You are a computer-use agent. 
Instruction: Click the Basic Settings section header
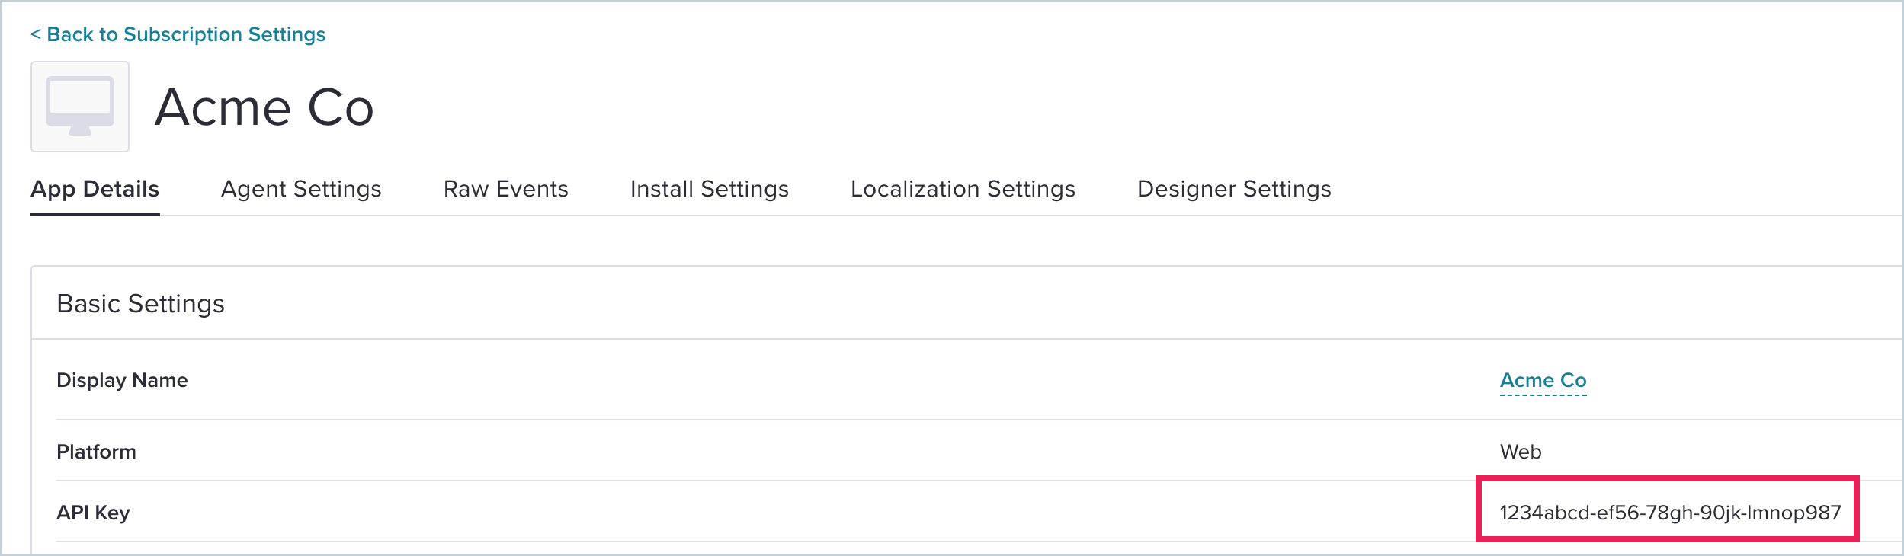141,304
